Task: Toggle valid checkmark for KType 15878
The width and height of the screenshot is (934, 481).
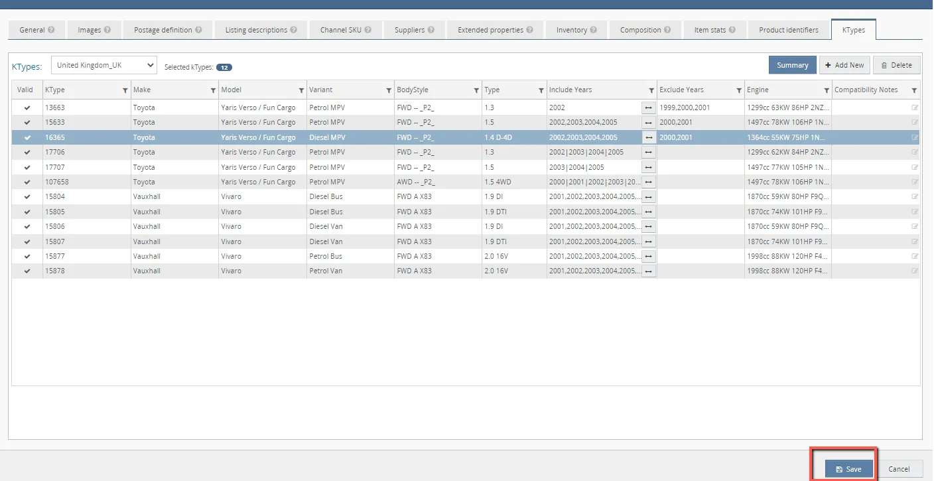Action: click(27, 271)
